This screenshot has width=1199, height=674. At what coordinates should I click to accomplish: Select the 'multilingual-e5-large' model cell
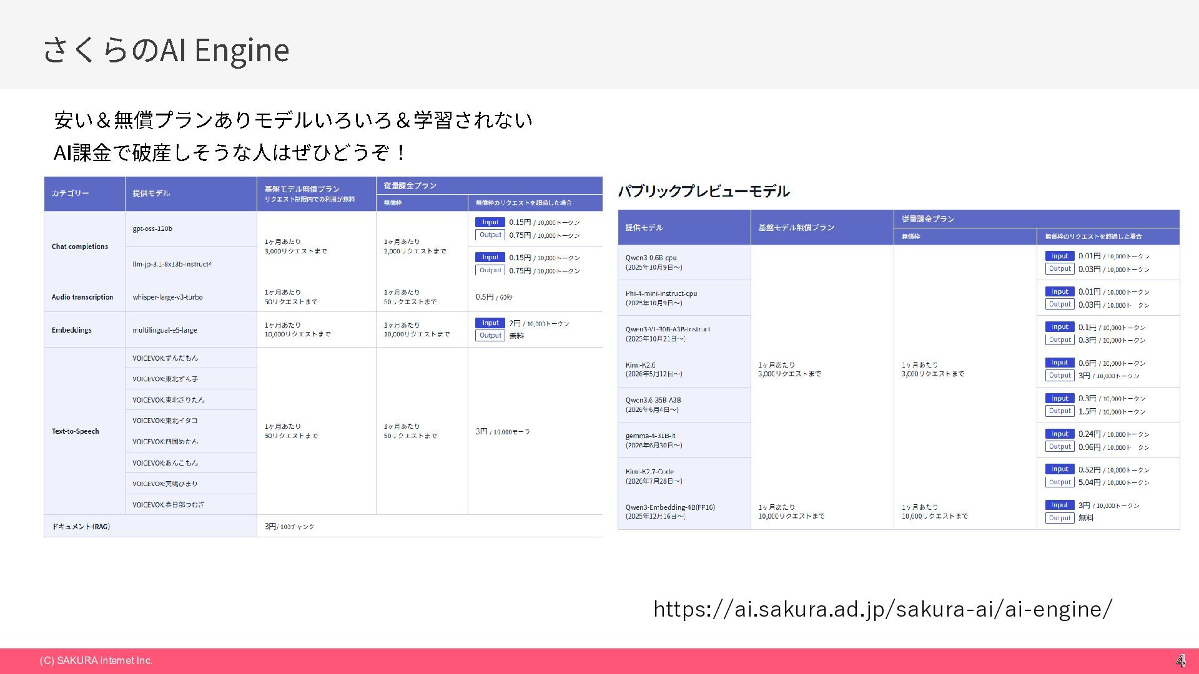(x=190, y=330)
